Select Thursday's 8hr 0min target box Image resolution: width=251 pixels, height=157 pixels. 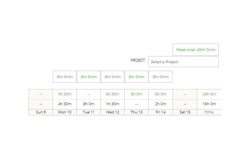point(136,77)
